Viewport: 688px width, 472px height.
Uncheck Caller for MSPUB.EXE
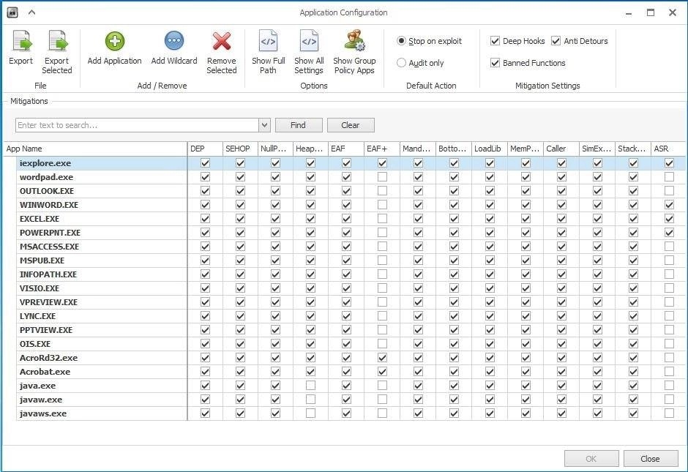point(561,260)
